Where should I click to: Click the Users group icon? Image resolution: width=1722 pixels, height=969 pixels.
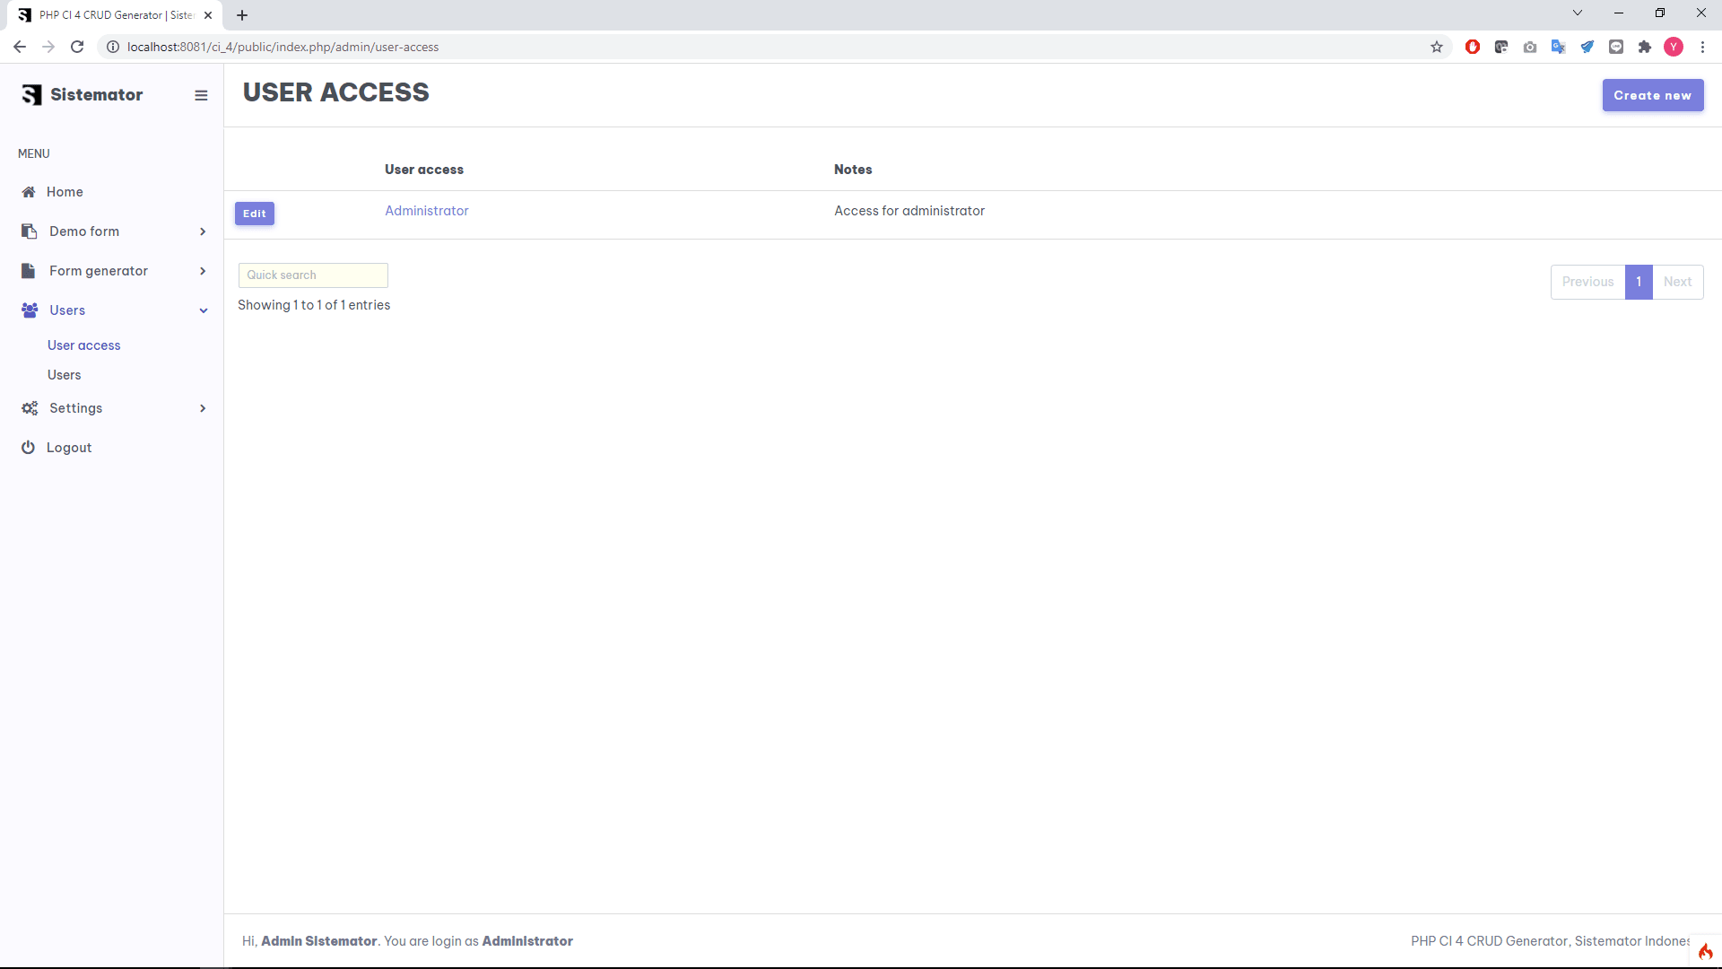point(30,310)
